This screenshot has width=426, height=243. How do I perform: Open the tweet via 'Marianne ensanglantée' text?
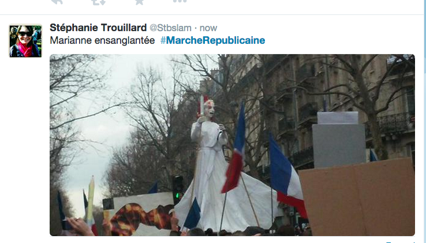click(x=102, y=40)
